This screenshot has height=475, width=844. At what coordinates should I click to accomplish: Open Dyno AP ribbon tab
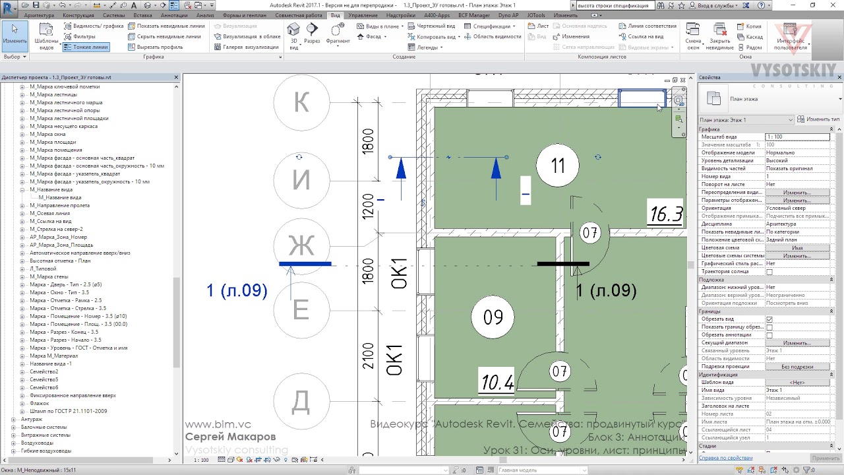click(x=509, y=15)
